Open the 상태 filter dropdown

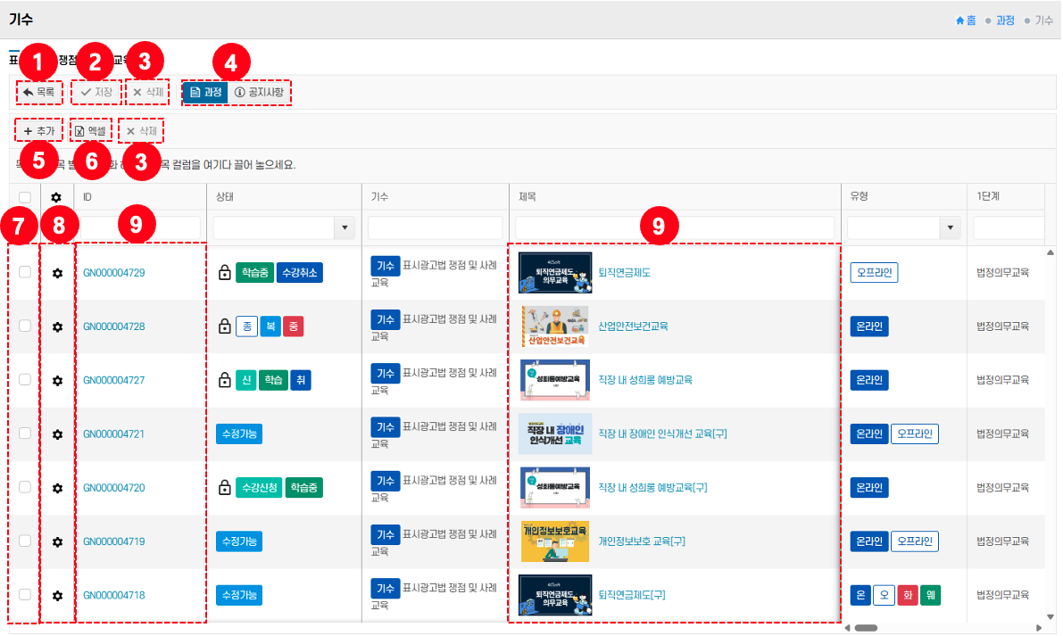pyautogui.click(x=345, y=228)
